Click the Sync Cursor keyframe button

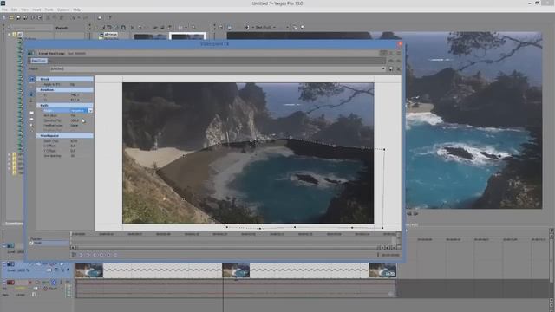pyautogui.click(x=74, y=255)
